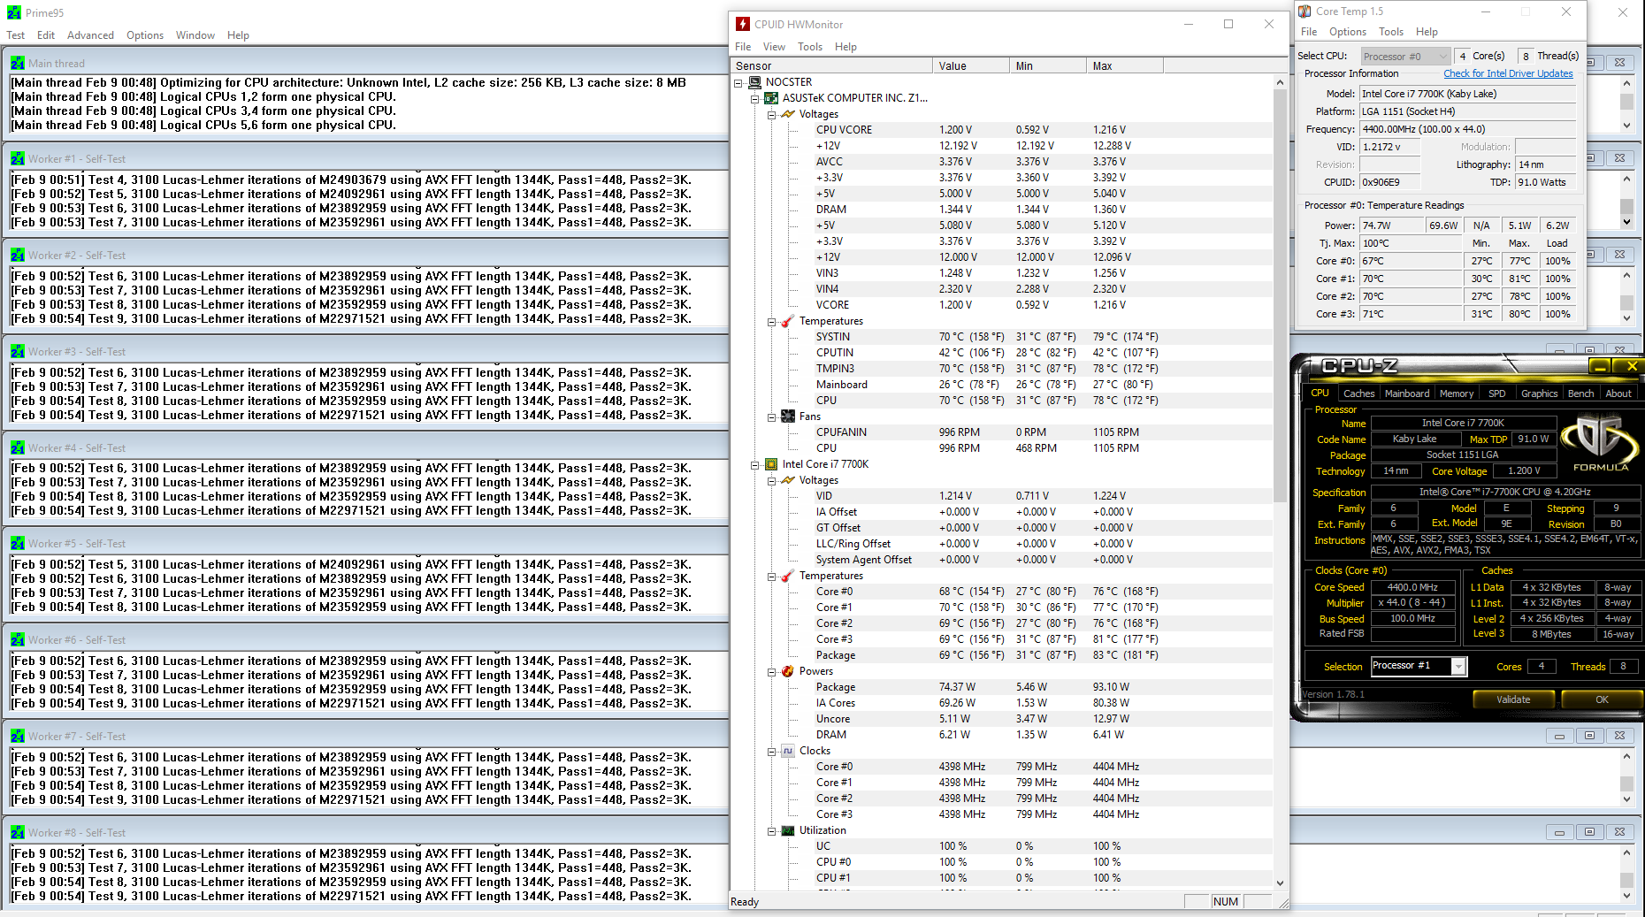The height and width of the screenshot is (917, 1645).
Task: Click the Core Temp title bar icon
Action: point(1305,11)
